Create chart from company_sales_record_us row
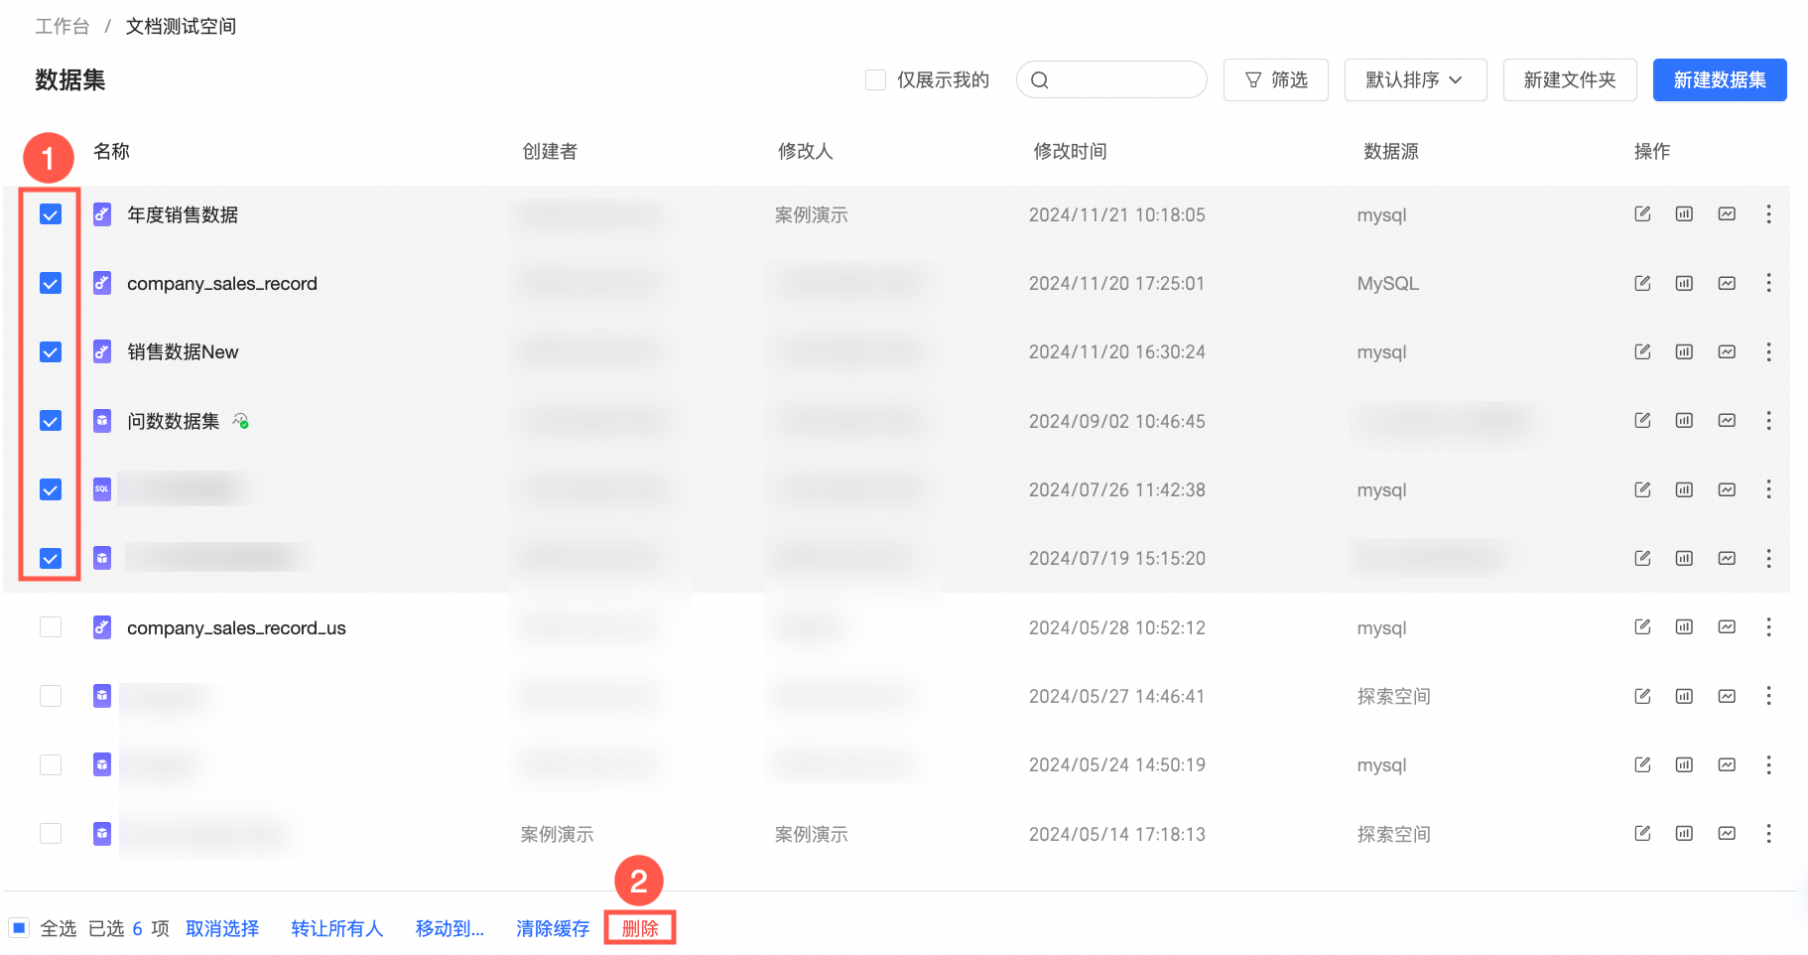Image resolution: width=1808 pixels, height=955 pixels. 1727,627
